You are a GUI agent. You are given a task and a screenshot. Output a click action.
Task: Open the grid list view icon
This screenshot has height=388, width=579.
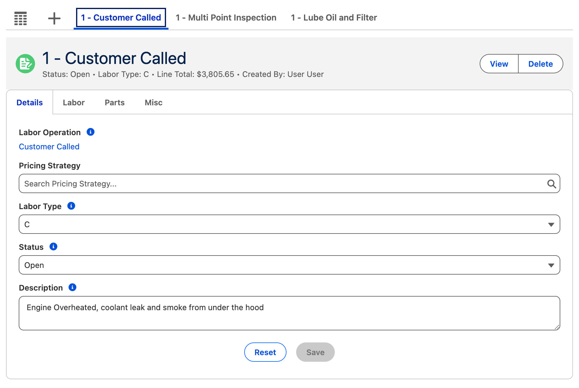[21, 18]
